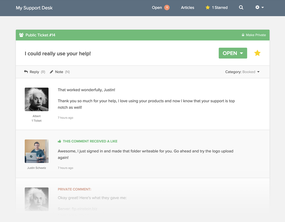
Task: Click the Reply arrow icon
Action: click(26, 72)
